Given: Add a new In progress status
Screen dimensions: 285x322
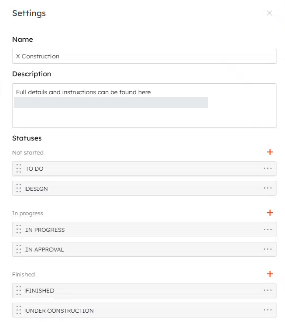Looking at the screenshot, I should 270,213.
